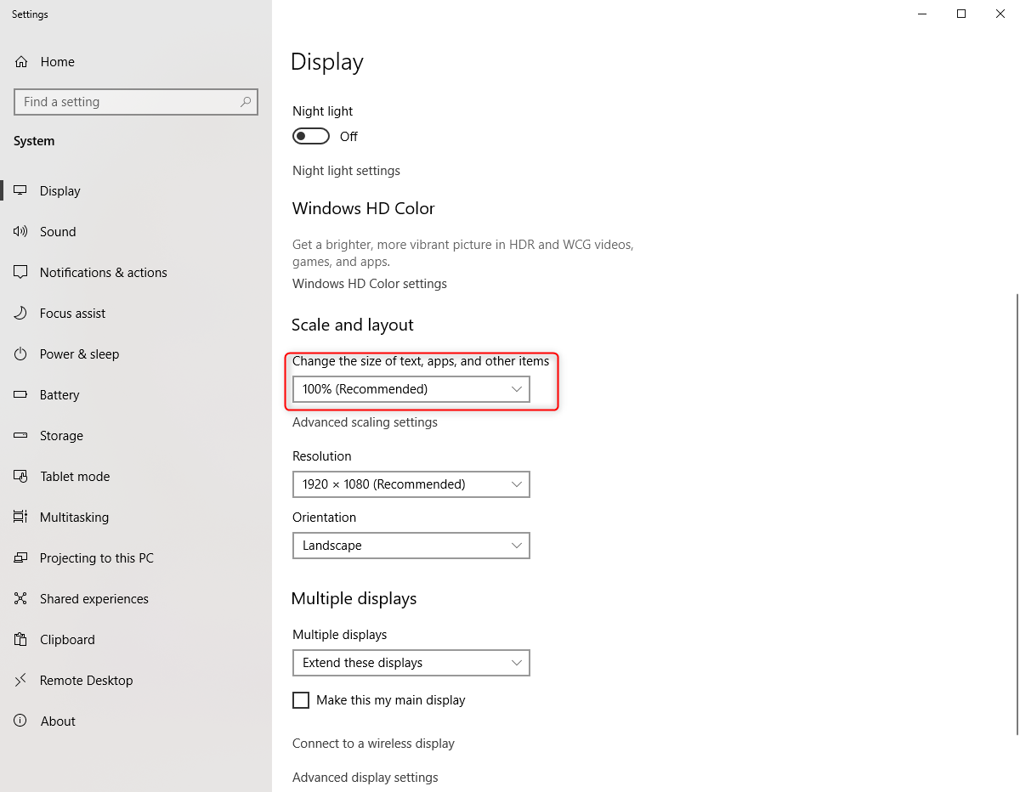Open the Resolution dropdown
1020x792 pixels.
tap(411, 484)
